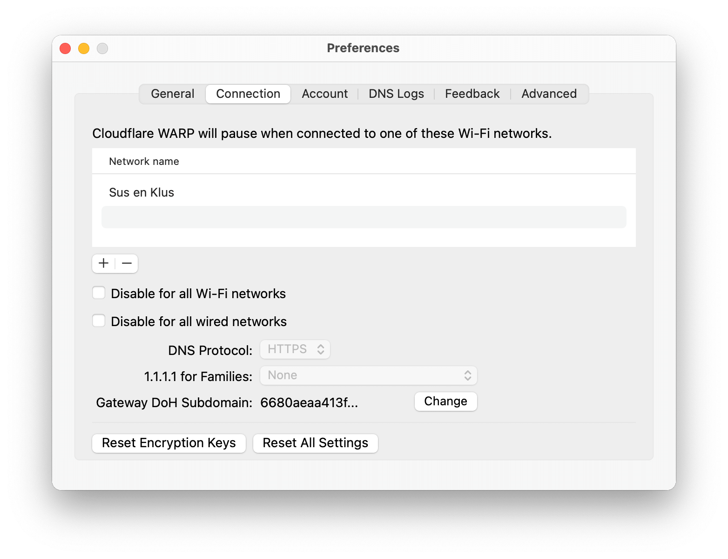Screen dimensions: 728x559
Task: Minimize the Preferences window
Action: [84, 48]
